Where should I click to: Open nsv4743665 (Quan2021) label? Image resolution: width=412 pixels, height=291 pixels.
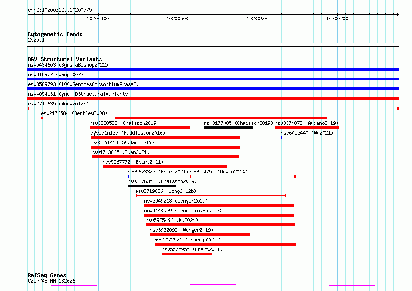pos(120,152)
